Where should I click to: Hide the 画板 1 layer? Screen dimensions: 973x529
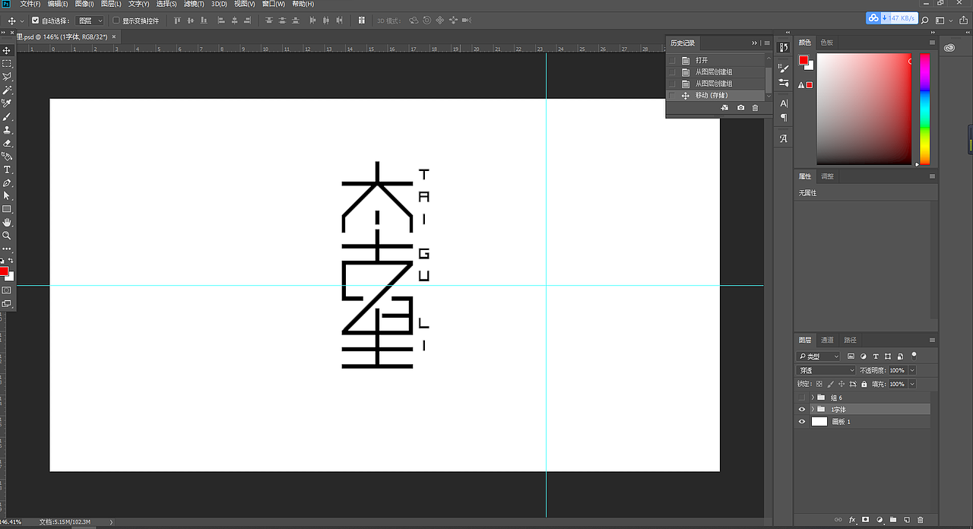coord(801,421)
